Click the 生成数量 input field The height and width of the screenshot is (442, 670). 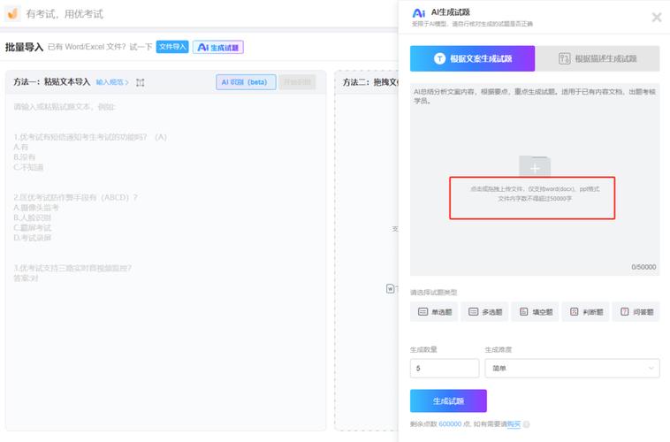[x=445, y=368]
